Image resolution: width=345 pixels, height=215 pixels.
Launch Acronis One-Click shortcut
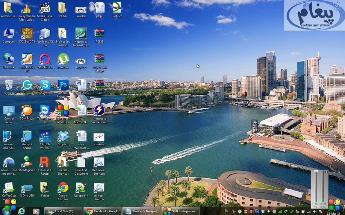pyautogui.click(x=9, y=140)
